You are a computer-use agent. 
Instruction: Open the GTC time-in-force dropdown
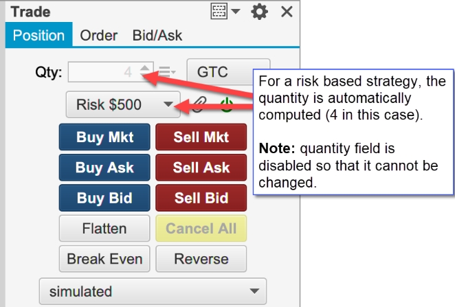(228, 72)
